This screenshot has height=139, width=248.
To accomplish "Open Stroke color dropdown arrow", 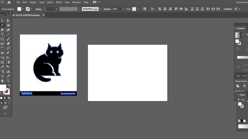I will [31, 9].
